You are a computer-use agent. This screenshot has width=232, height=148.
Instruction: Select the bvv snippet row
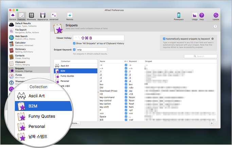click(x=158, y=84)
